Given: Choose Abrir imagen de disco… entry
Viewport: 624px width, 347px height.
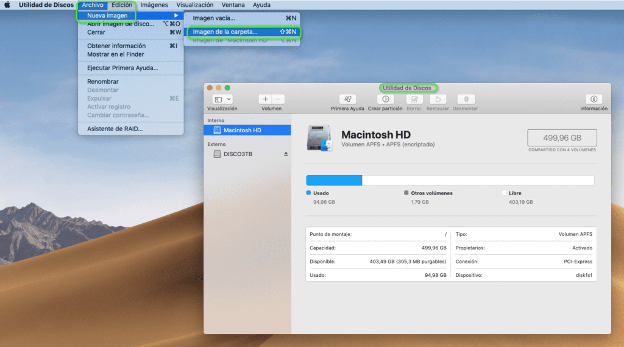Looking at the screenshot, I should (131, 24).
